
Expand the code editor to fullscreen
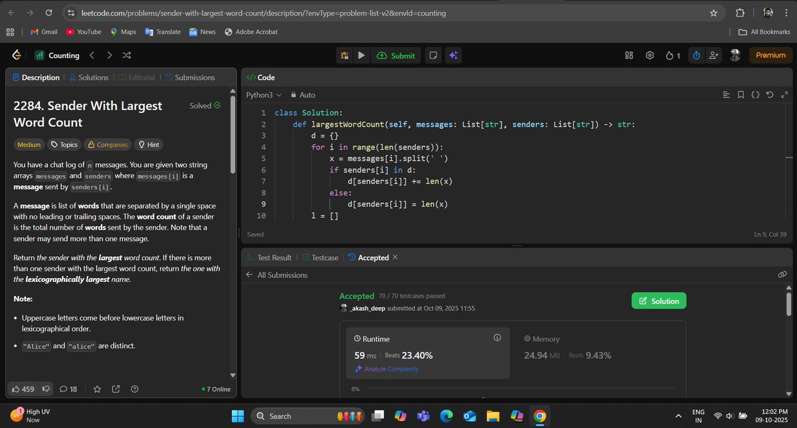[x=784, y=95]
